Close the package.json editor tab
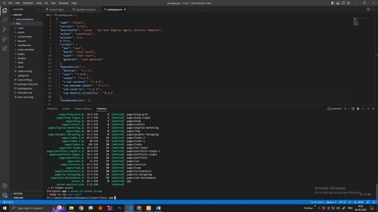The width and height of the screenshot is (378, 212). tap(125, 9)
